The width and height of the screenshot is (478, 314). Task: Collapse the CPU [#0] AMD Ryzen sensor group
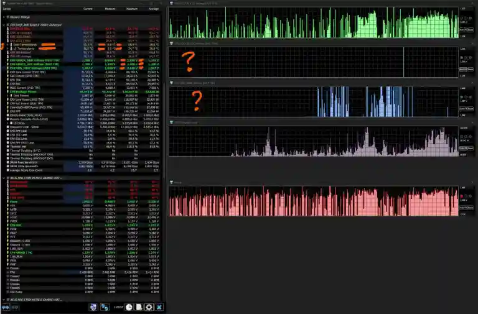click(4, 25)
